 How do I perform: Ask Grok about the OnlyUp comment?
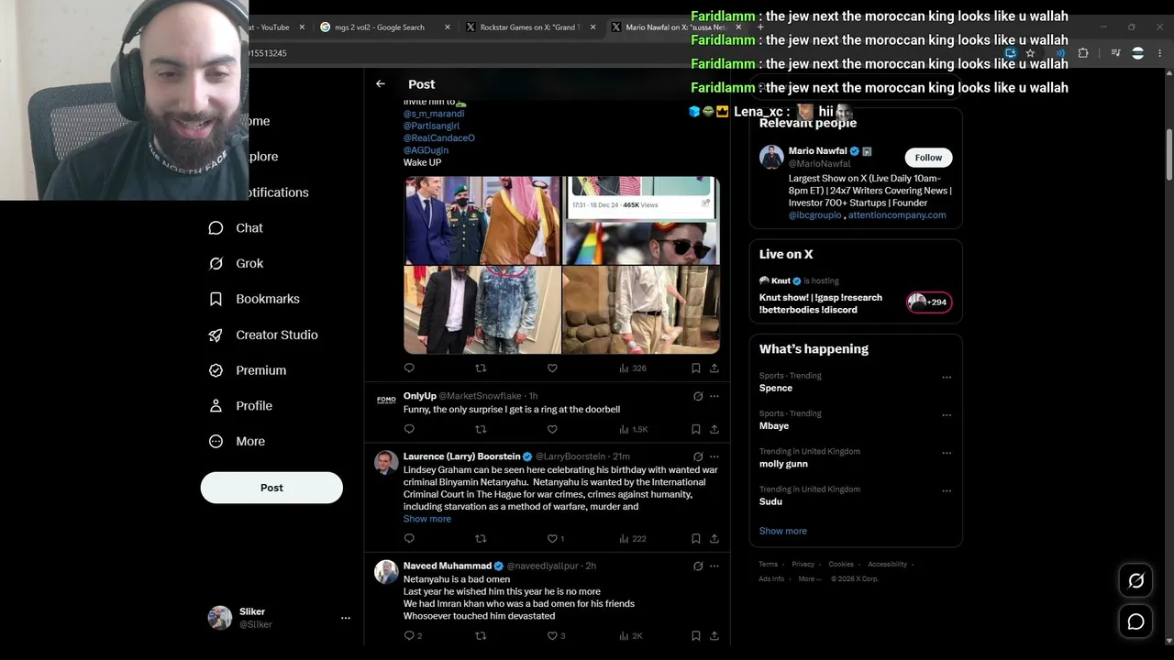click(x=698, y=396)
